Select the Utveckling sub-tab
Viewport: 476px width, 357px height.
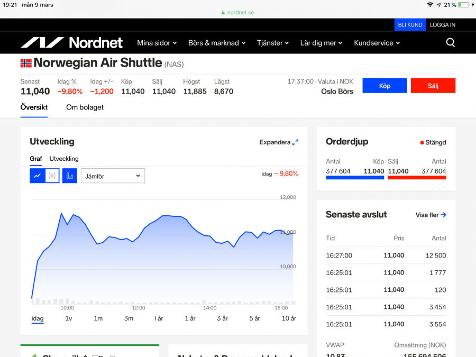64,159
